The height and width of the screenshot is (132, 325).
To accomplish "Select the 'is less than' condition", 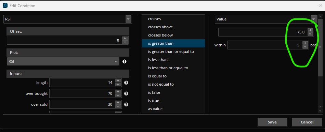I will 173,60.
